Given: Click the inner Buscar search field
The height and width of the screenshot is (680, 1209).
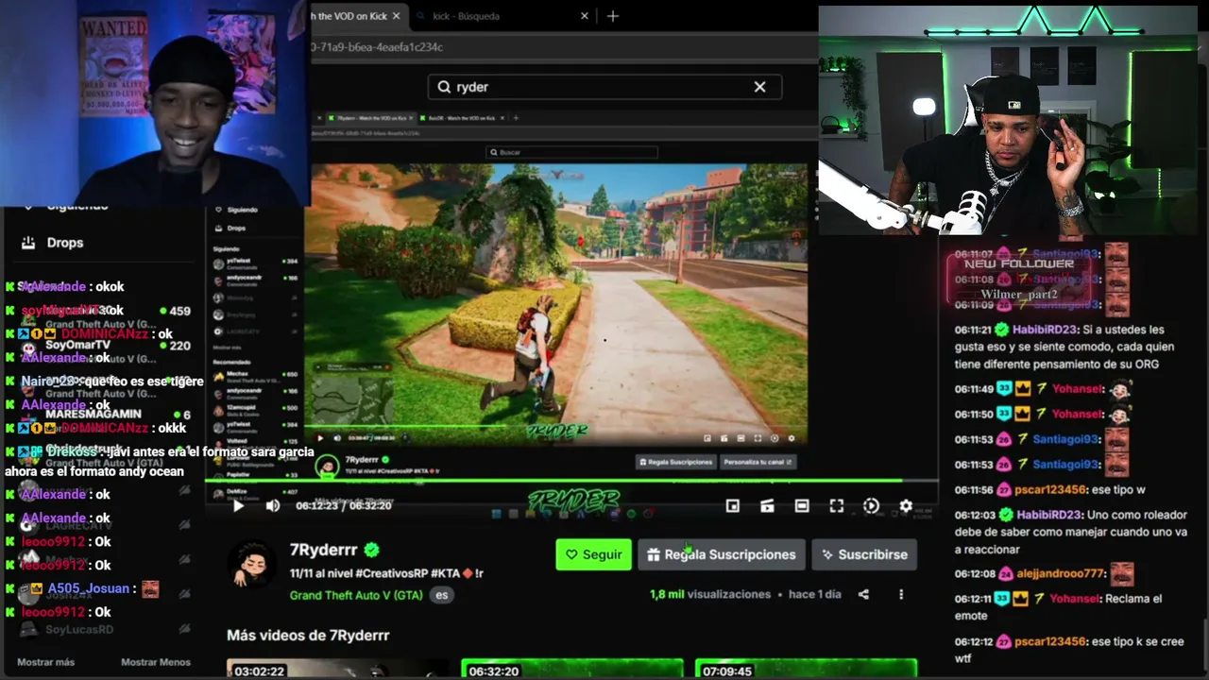Looking at the screenshot, I should [x=571, y=152].
